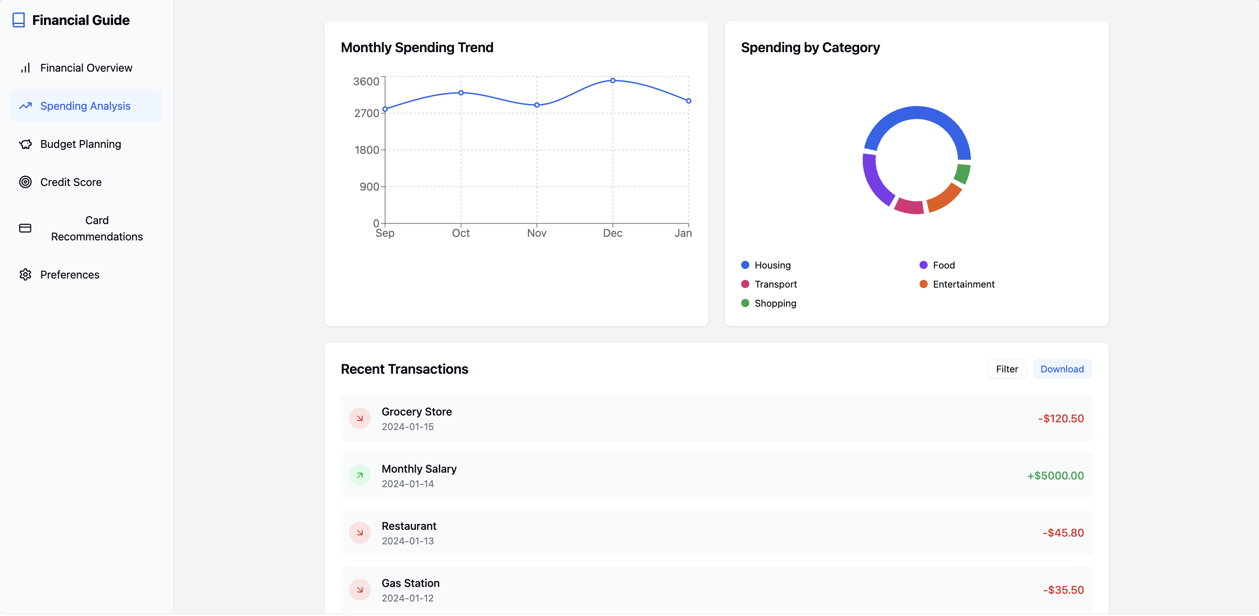Click the Dec data point on the trend line
This screenshot has height=616, width=1259.
(612, 81)
